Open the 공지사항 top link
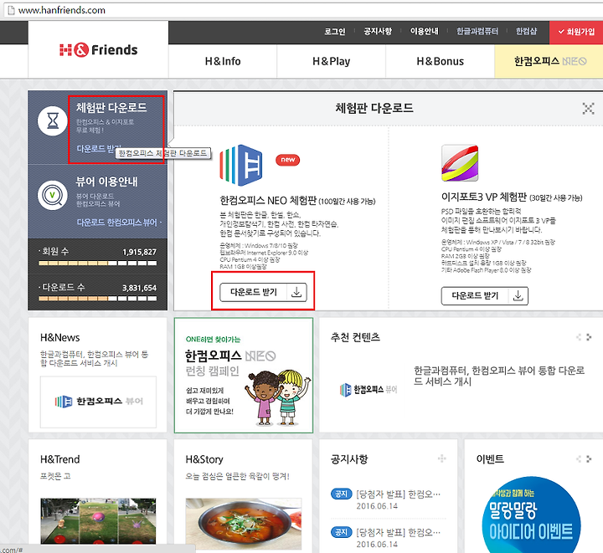The image size is (603, 553). [x=378, y=32]
